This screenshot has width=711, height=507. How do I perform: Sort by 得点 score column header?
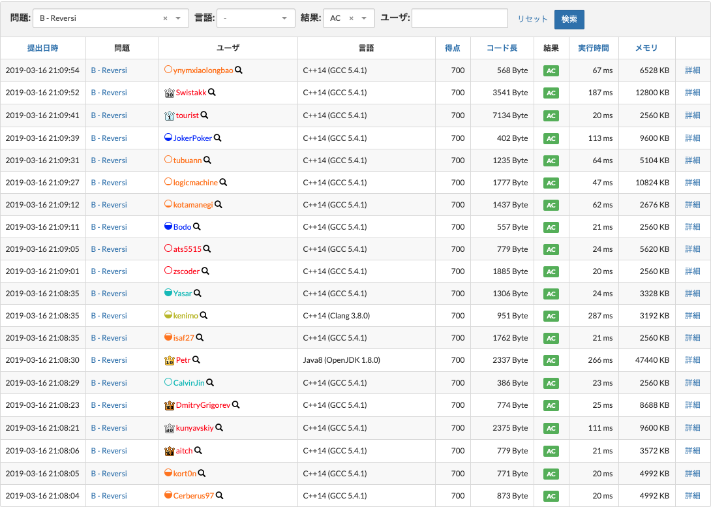(x=453, y=48)
